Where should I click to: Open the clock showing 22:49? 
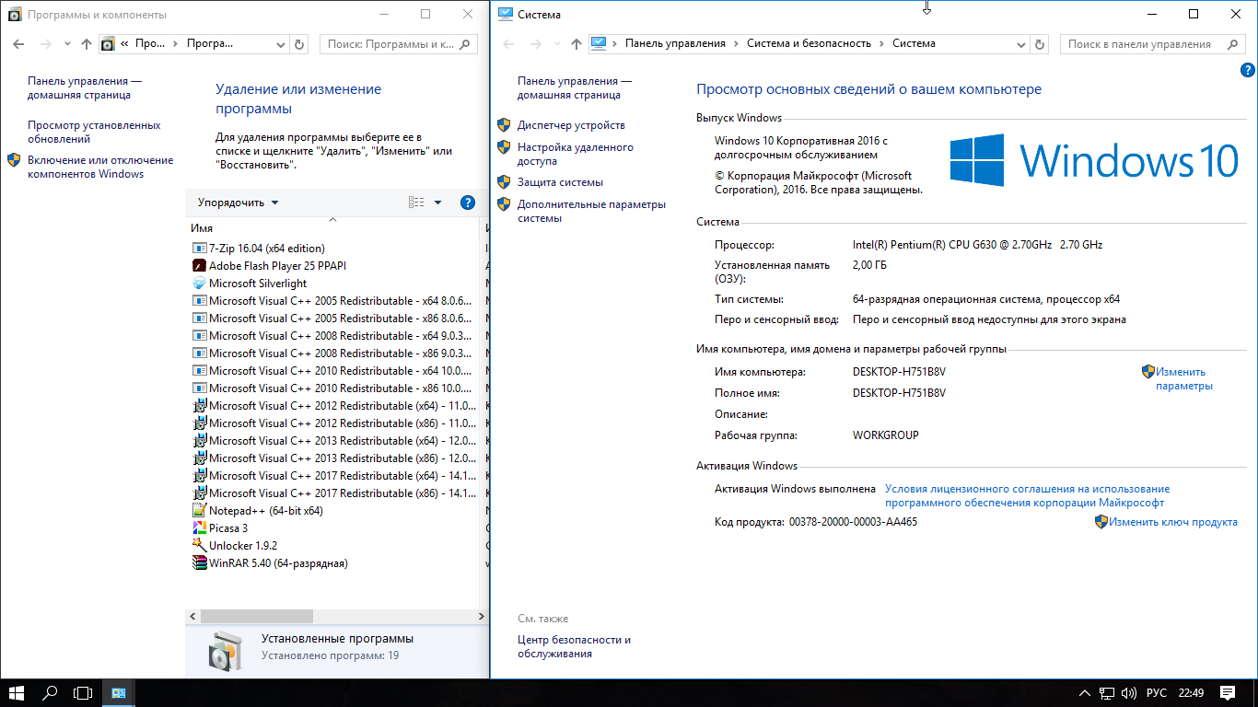(1191, 692)
